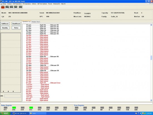Screen dimensions: 153x115
Task: Select the 32.rpm Split Ok row
Action: (42, 34)
